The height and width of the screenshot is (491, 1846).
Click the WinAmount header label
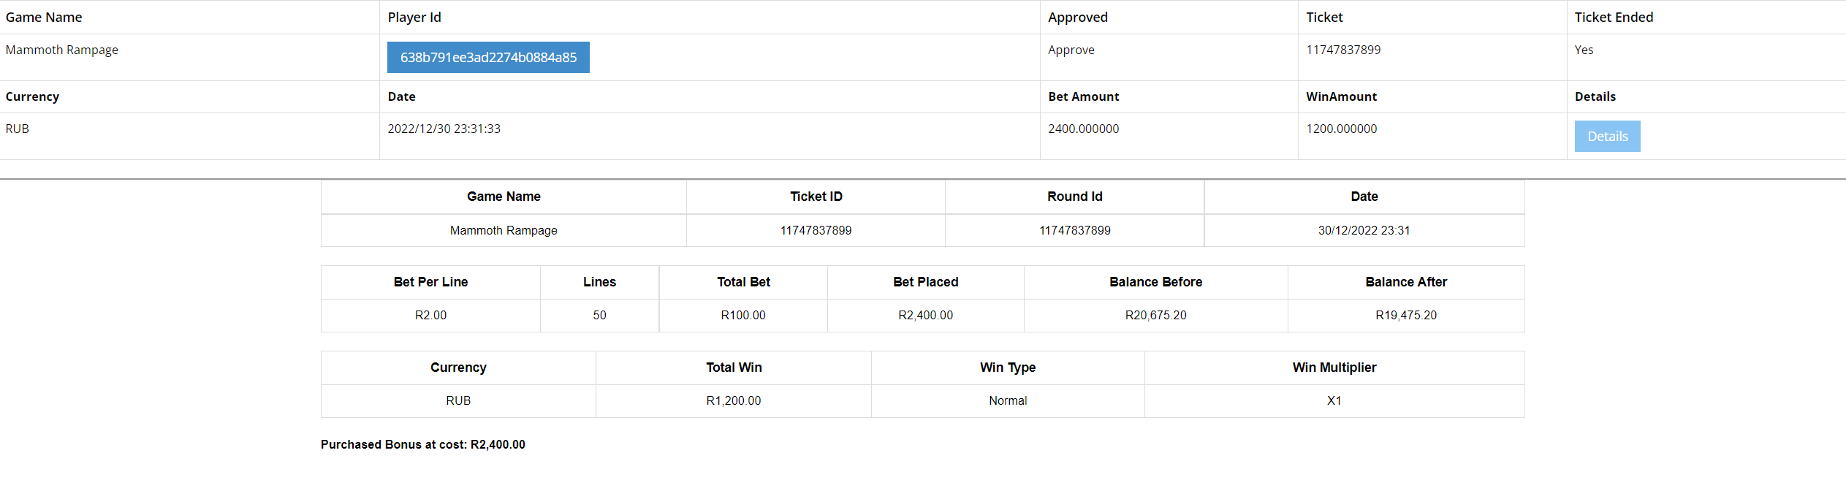click(1341, 96)
